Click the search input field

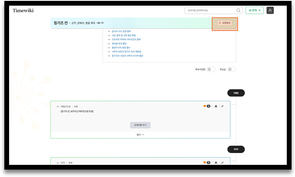pyautogui.click(x=210, y=10)
